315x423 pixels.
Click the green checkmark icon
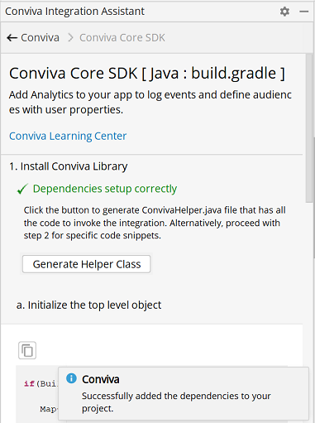click(x=22, y=189)
